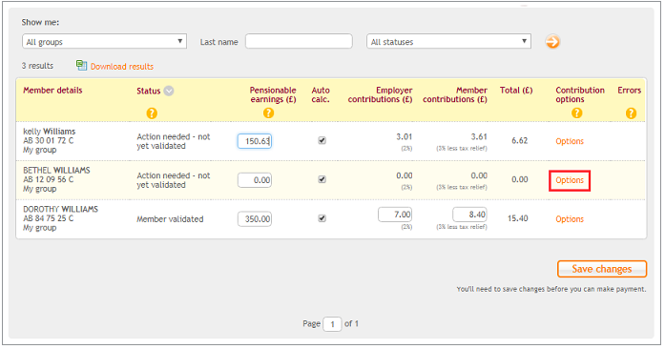
Task: Click the 3 results count text
Action: (x=37, y=66)
